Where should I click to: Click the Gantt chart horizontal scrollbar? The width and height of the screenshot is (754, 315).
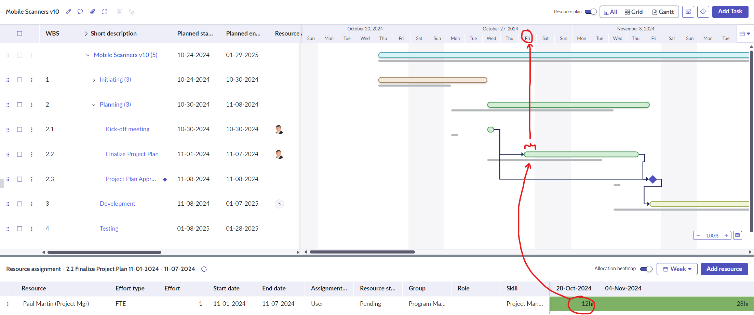(362, 252)
